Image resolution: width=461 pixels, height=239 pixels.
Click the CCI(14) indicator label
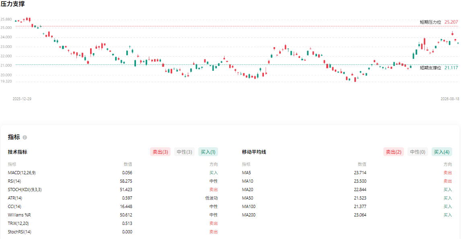[x=14, y=207]
